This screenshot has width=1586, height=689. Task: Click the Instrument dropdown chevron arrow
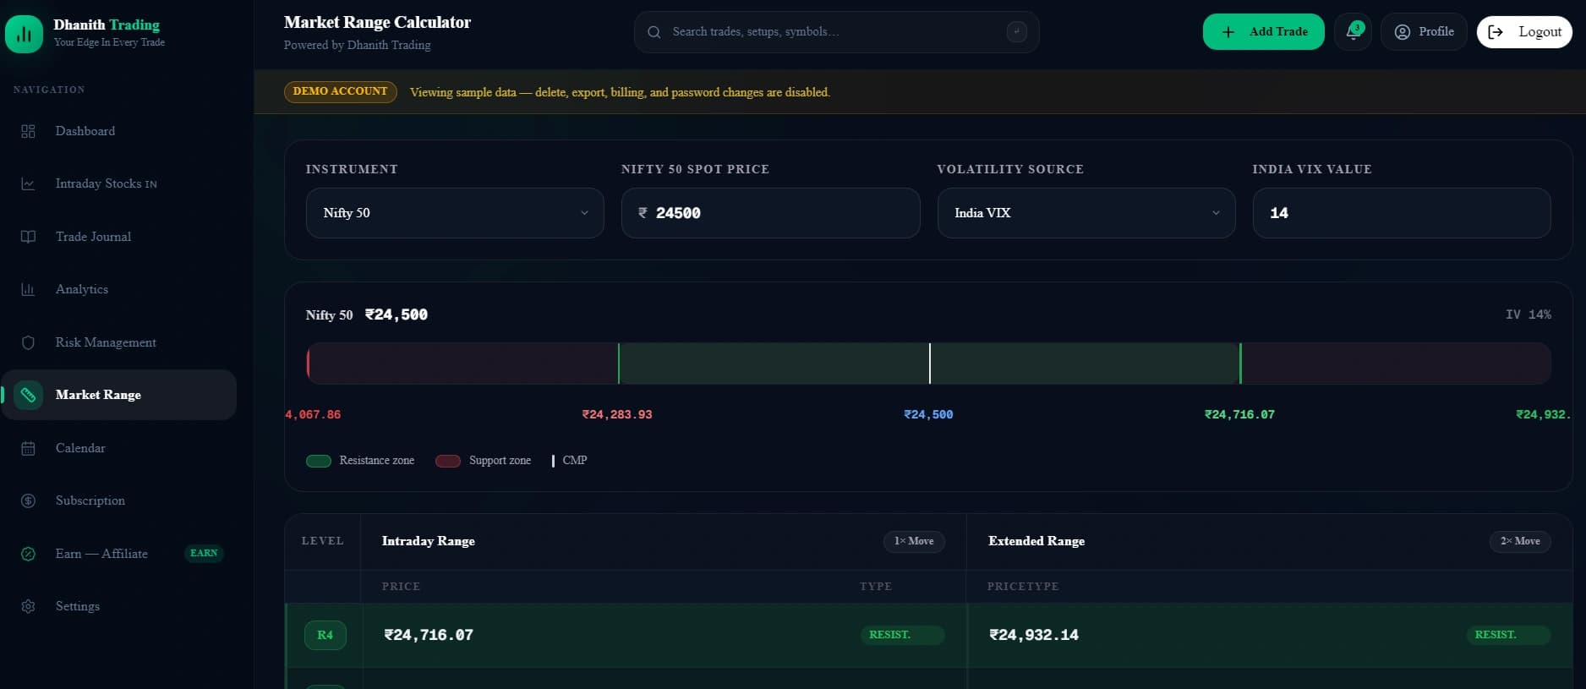[584, 213]
